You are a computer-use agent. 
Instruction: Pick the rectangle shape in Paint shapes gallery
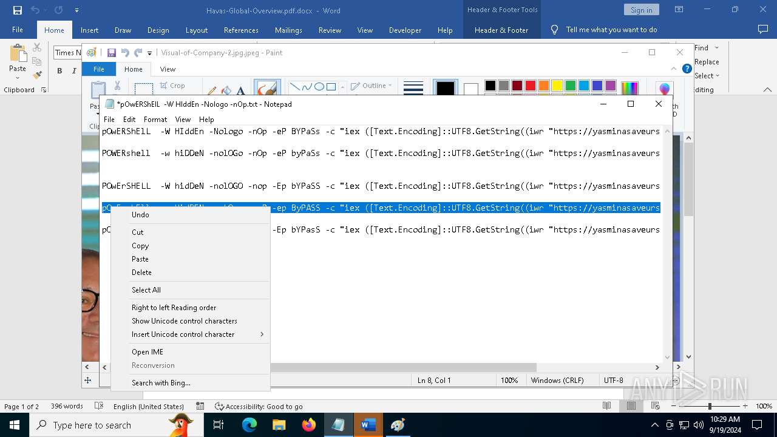331,86
